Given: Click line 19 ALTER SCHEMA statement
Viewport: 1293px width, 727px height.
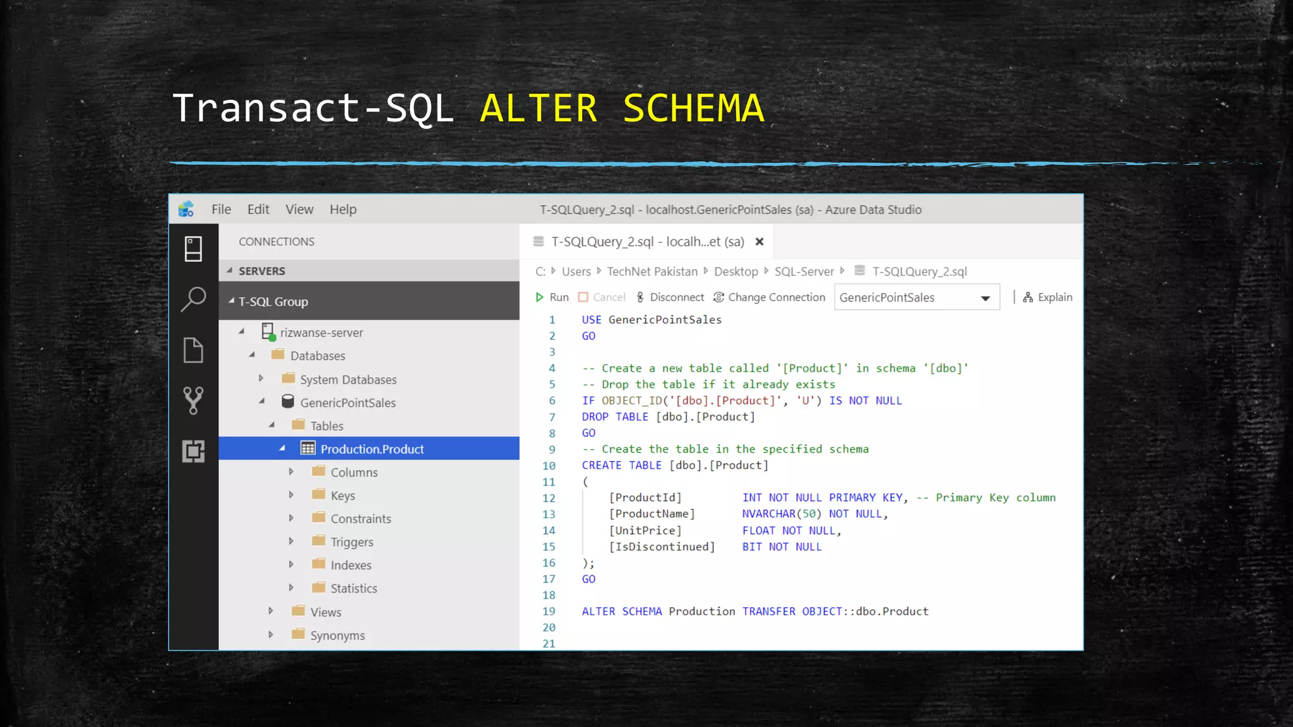Looking at the screenshot, I should click(x=755, y=612).
